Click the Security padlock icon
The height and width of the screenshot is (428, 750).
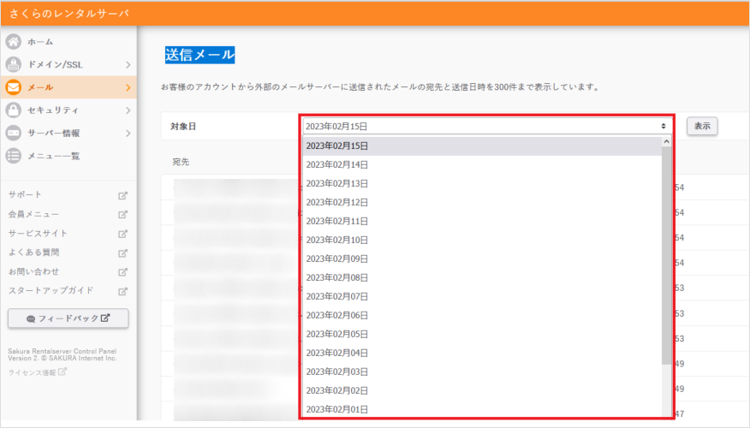(14, 110)
